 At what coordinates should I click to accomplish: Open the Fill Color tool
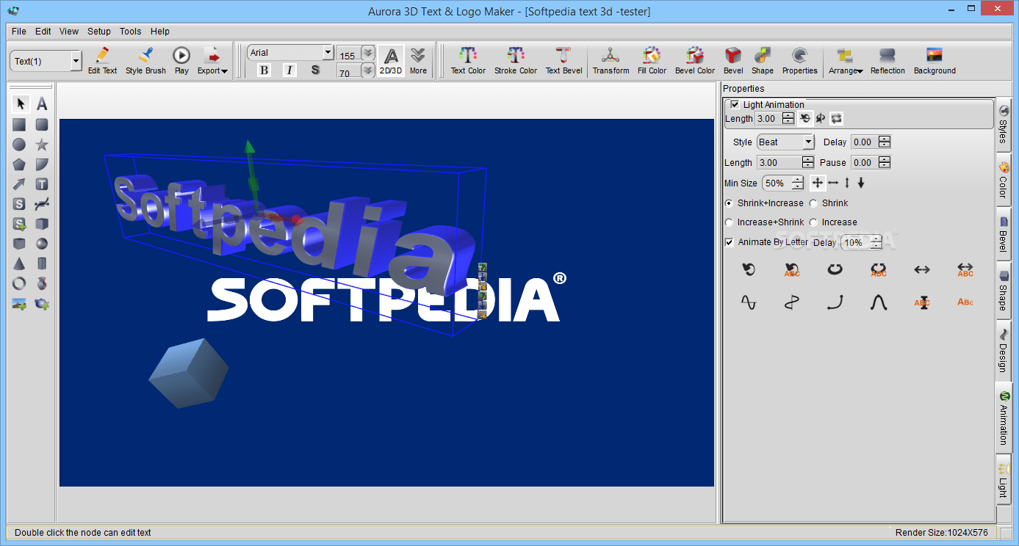(652, 60)
